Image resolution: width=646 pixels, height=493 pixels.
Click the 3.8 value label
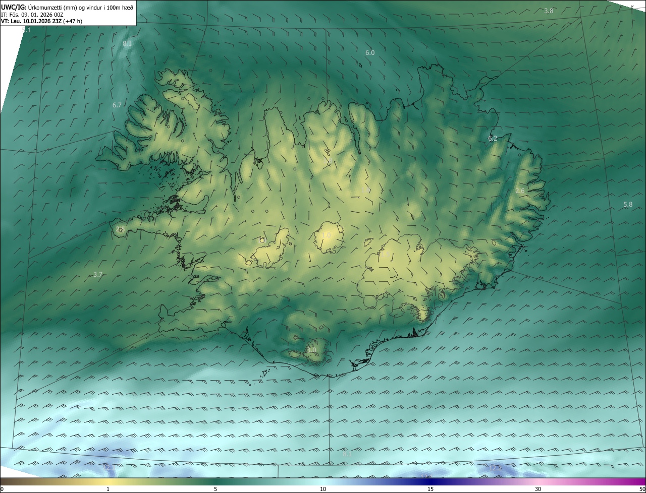549,11
